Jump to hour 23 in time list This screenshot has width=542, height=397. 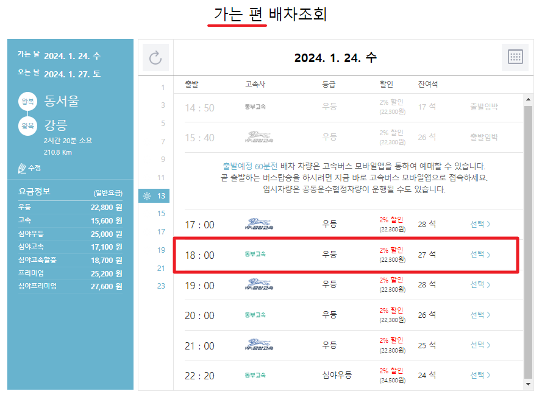pyautogui.click(x=161, y=286)
